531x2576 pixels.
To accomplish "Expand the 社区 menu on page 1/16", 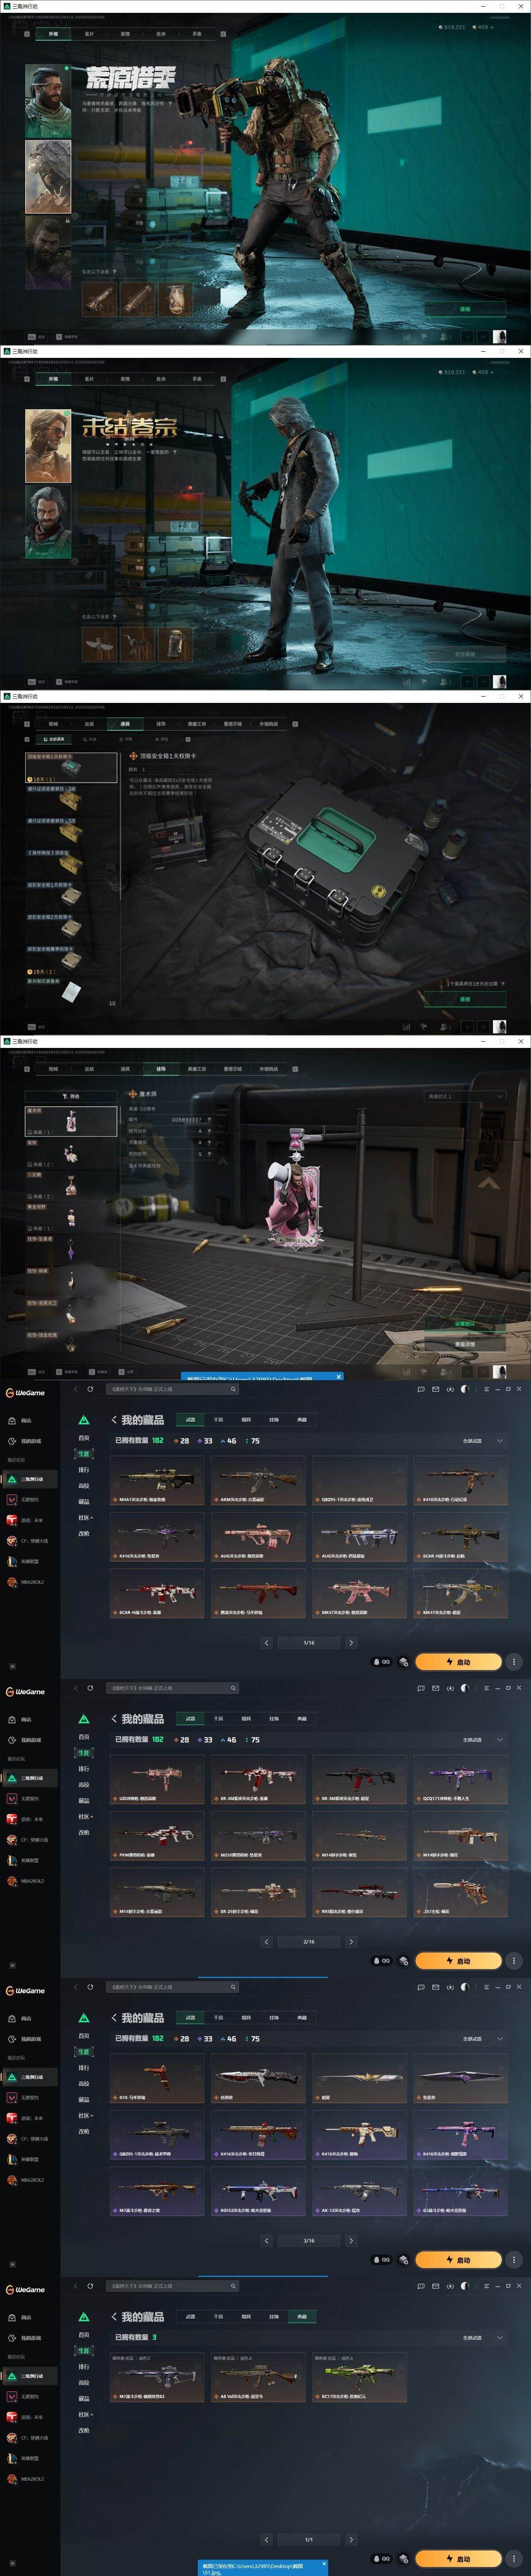I will 85,1518.
